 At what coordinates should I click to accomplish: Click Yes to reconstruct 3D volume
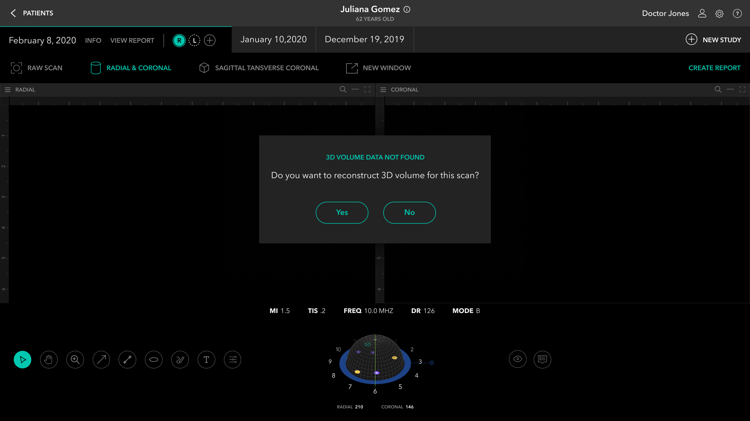click(342, 212)
